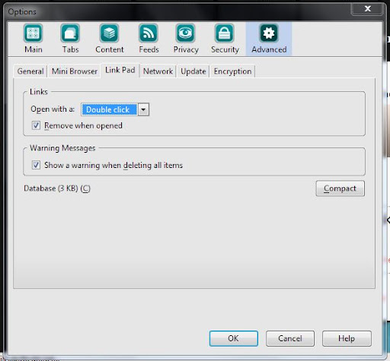Click the Double click combo box value
Screen dimensions: 390x361
tap(110, 109)
